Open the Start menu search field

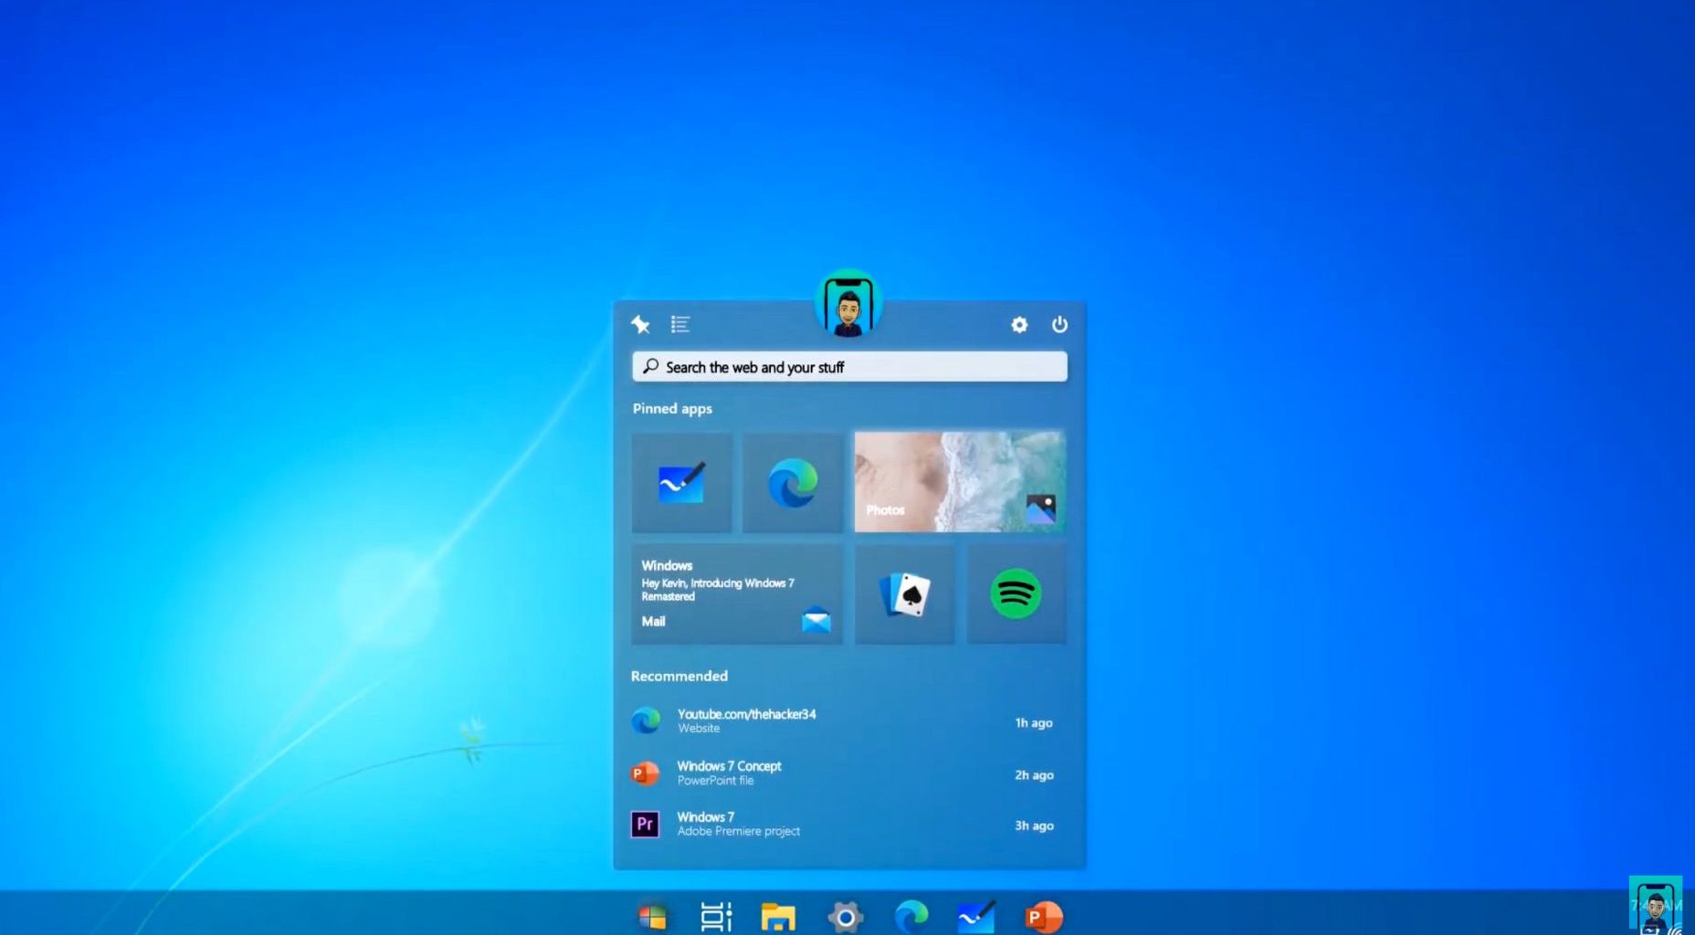point(848,366)
